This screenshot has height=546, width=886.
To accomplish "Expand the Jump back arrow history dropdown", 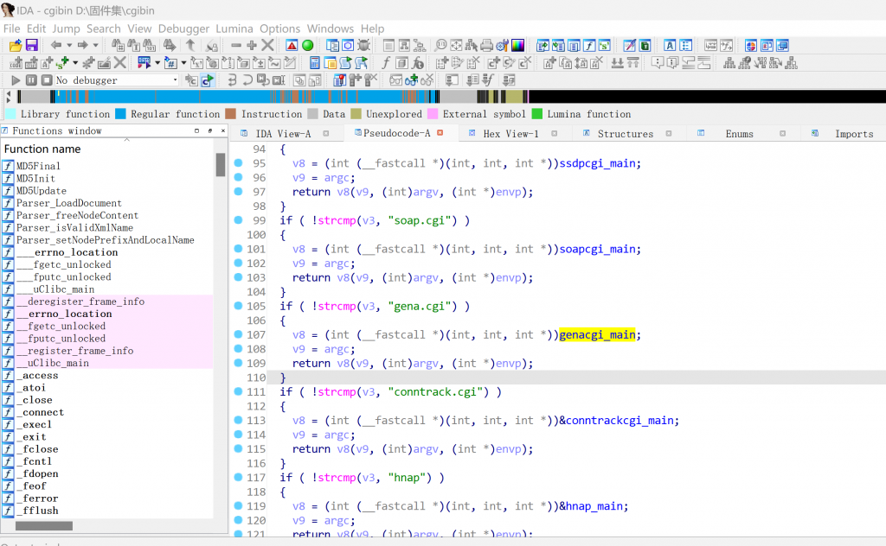I will pyautogui.click(x=68, y=45).
